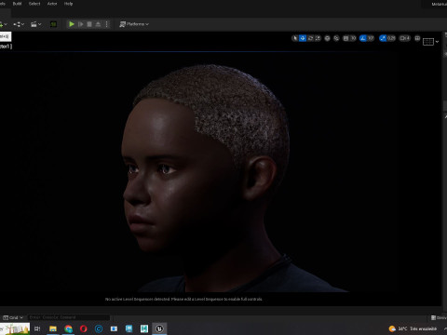Open the Cmd console type dropdown
Viewport: 447px width, 335px height.
[x=13, y=317]
